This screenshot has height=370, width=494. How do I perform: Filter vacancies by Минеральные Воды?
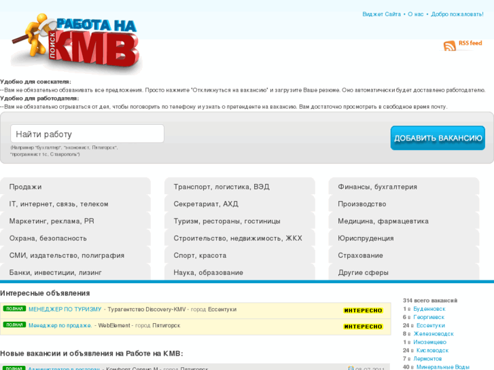442,367
